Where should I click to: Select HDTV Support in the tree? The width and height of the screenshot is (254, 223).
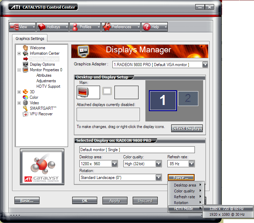[48, 86]
